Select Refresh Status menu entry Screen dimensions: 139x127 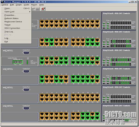pos(16,18)
